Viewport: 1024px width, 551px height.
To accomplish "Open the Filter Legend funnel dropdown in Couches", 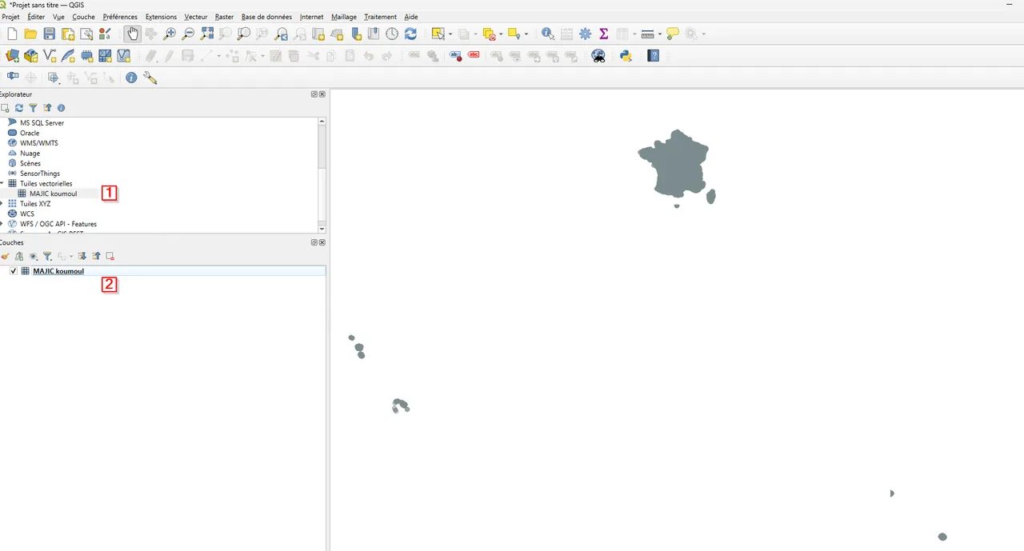I will coord(49,256).
